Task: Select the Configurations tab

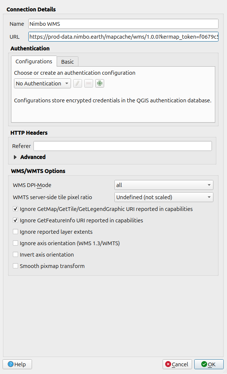Action: 34,61
